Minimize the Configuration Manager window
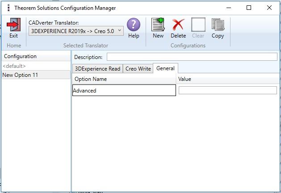 (x=229, y=8)
